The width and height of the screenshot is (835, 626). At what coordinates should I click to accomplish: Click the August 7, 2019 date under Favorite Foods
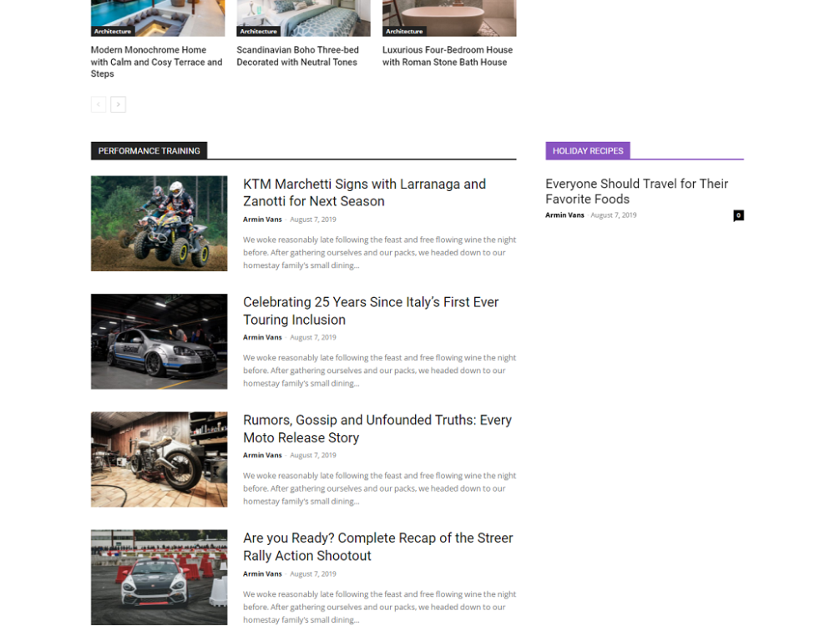point(614,215)
